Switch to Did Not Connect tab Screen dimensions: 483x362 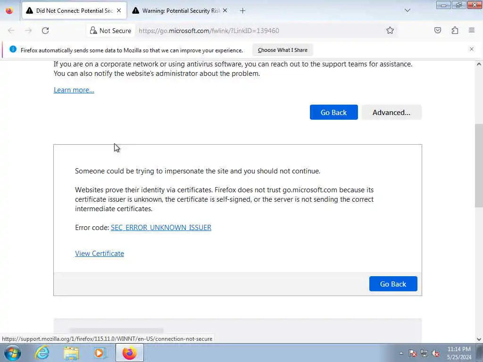click(74, 11)
